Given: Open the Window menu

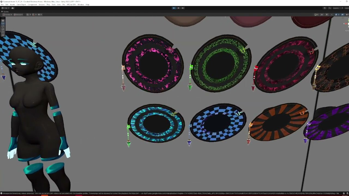Looking at the screenshot, I should (80, 5).
